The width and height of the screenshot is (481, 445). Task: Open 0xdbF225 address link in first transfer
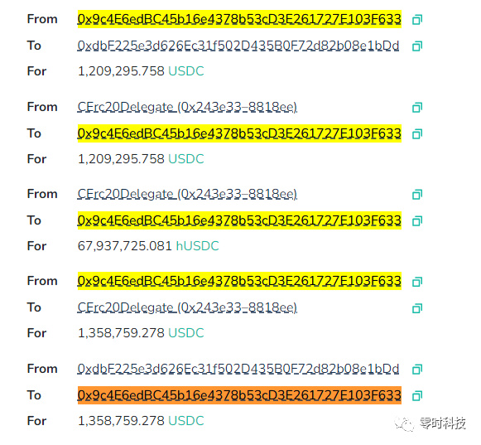pos(238,46)
